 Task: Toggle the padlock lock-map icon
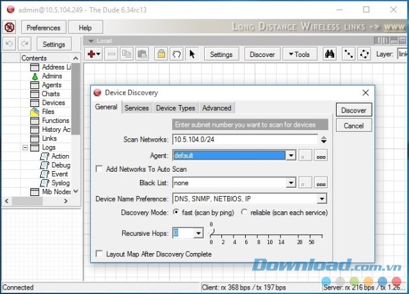point(161,54)
